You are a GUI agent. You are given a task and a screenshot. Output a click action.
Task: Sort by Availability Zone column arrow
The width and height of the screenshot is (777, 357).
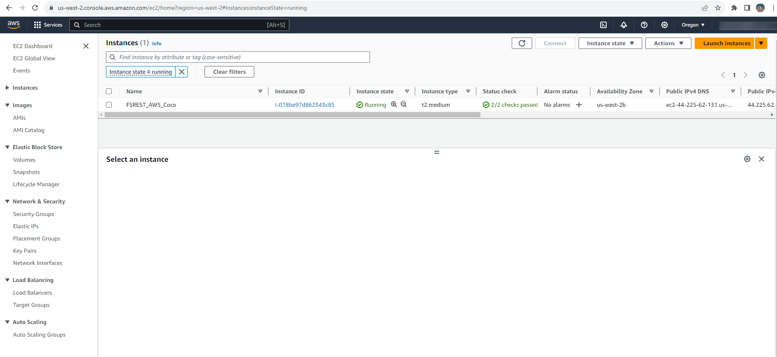click(x=652, y=91)
